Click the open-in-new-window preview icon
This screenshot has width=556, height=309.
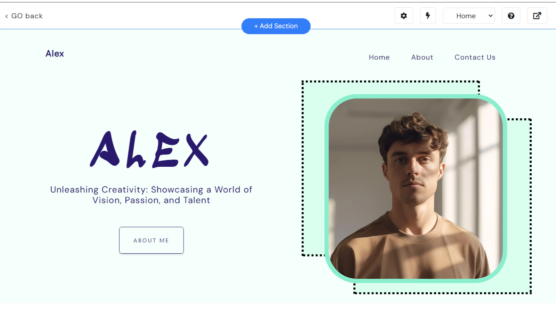537,16
